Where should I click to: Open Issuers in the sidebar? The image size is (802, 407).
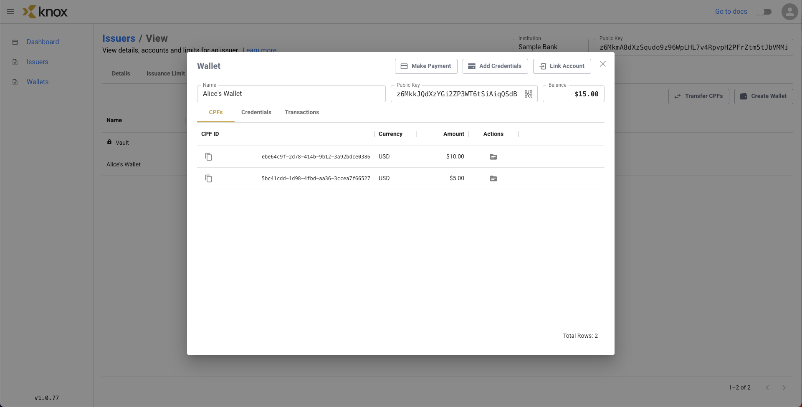[37, 62]
